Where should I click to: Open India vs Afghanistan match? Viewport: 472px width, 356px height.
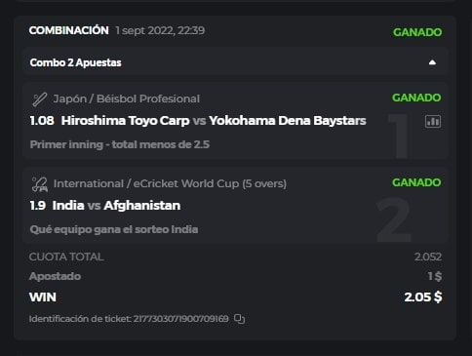116,206
